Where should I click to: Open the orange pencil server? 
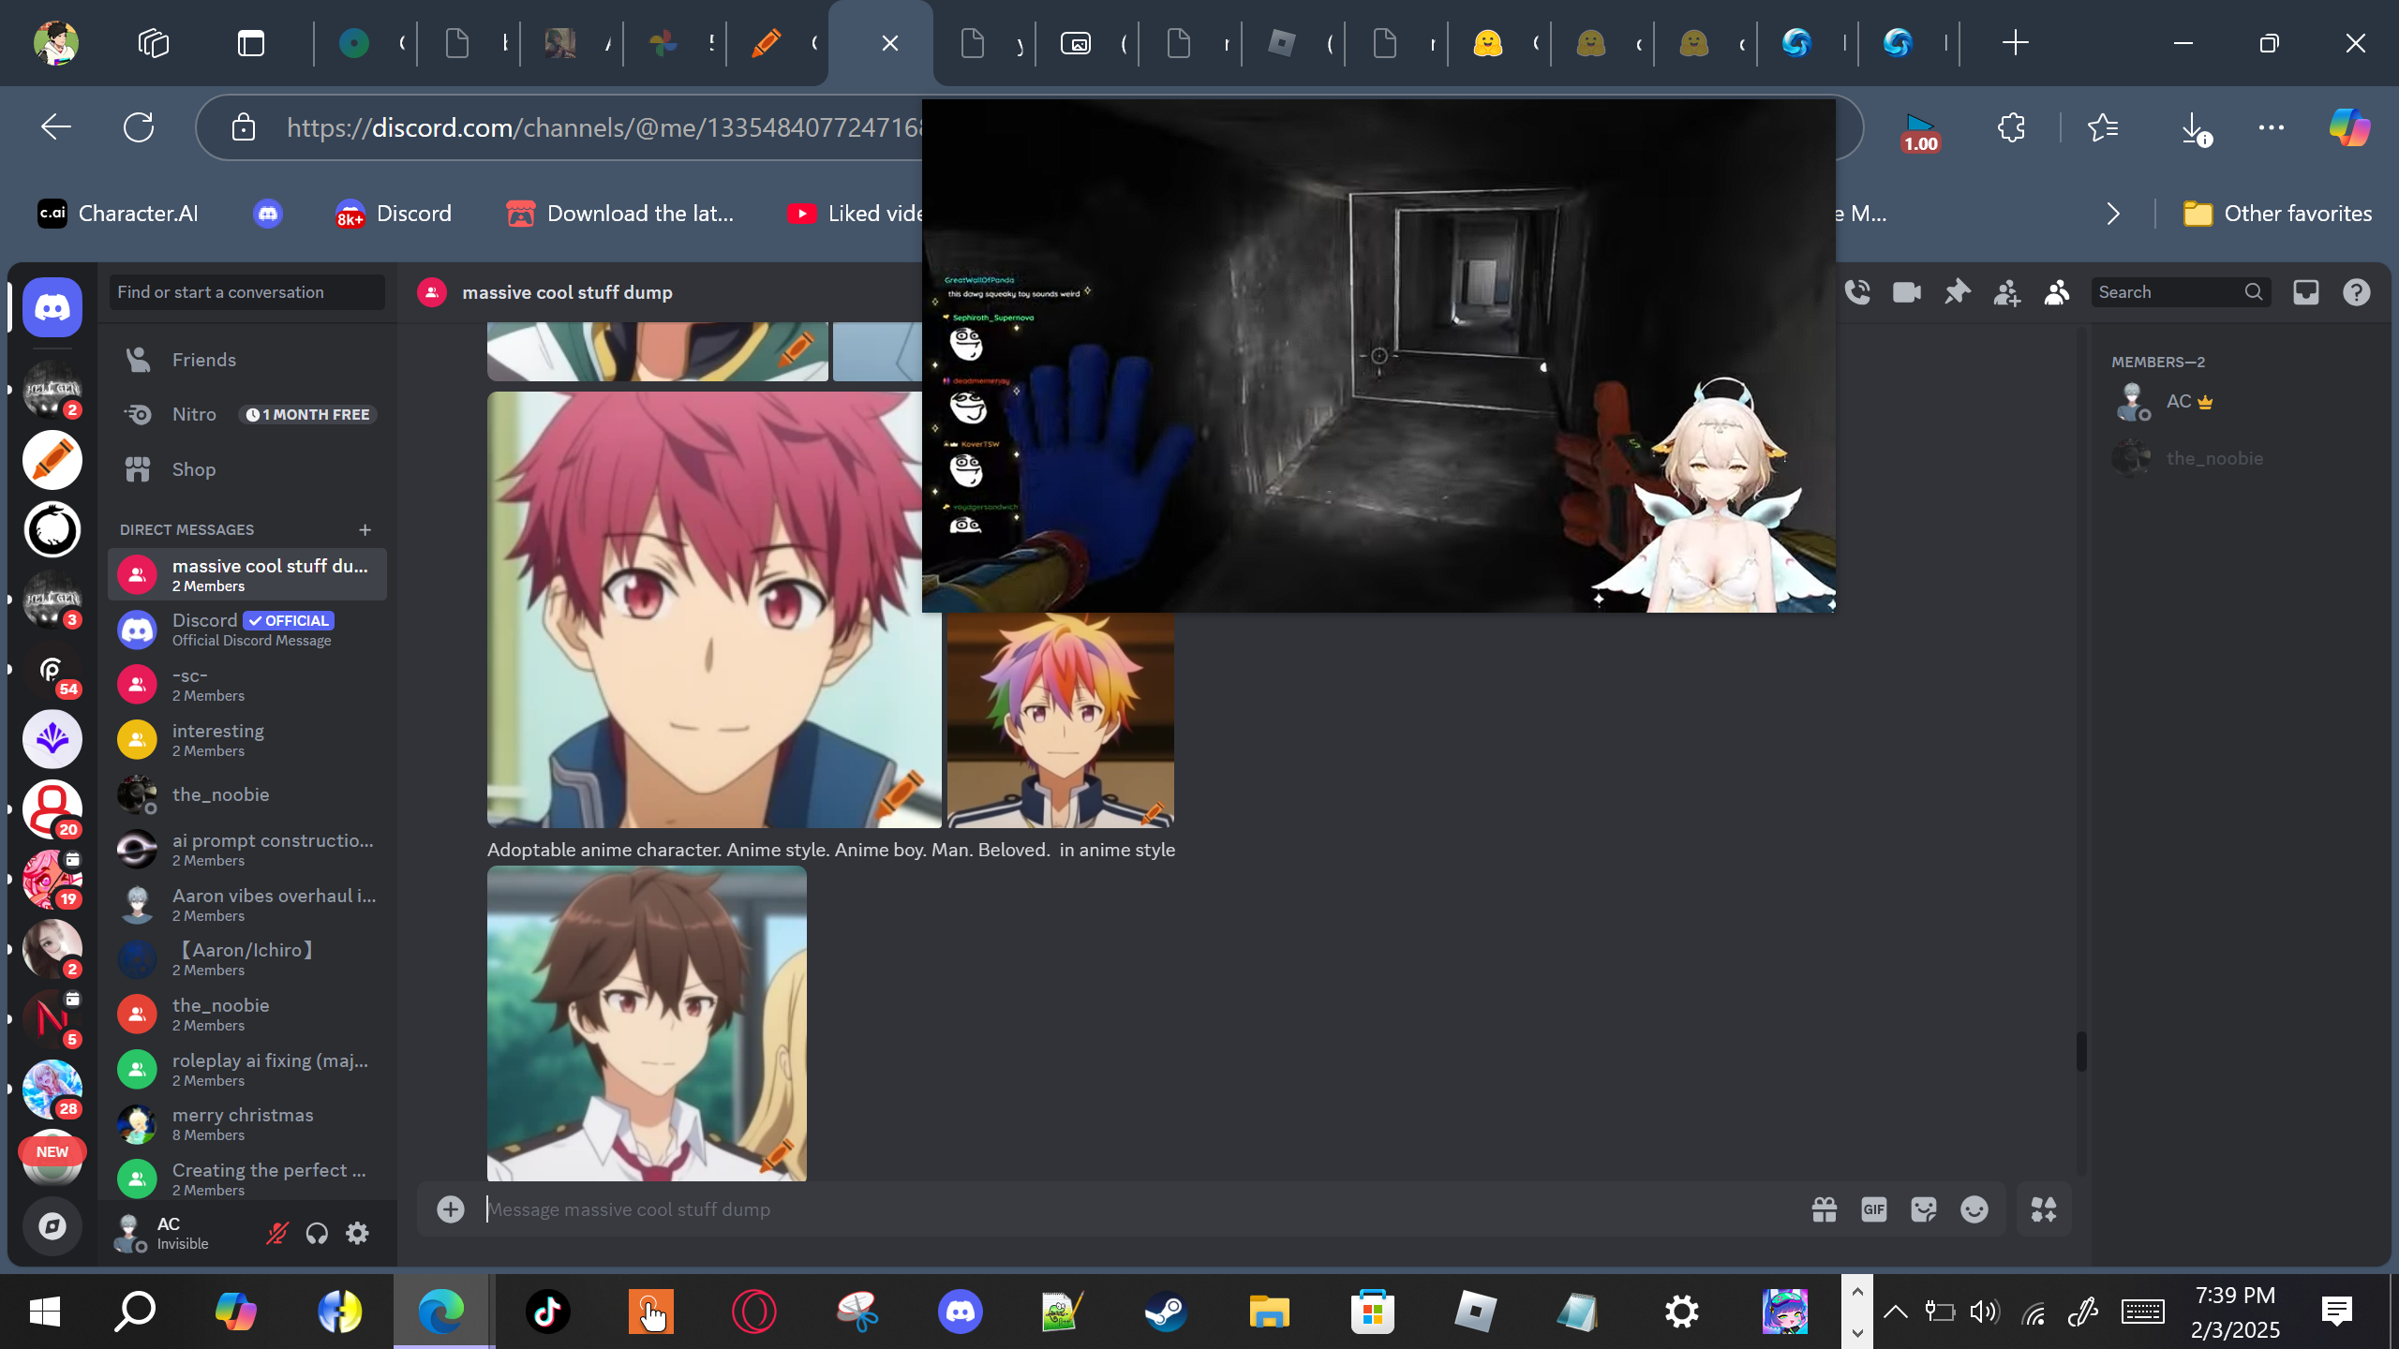(52, 460)
